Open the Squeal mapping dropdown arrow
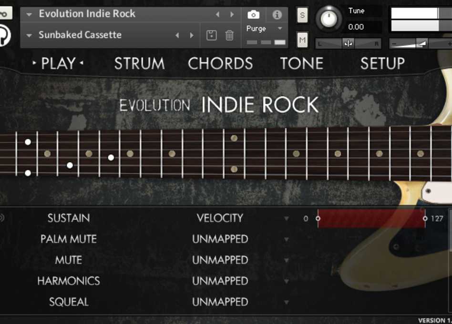This screenshot has width=452, height=324. (x=286, y=302)
